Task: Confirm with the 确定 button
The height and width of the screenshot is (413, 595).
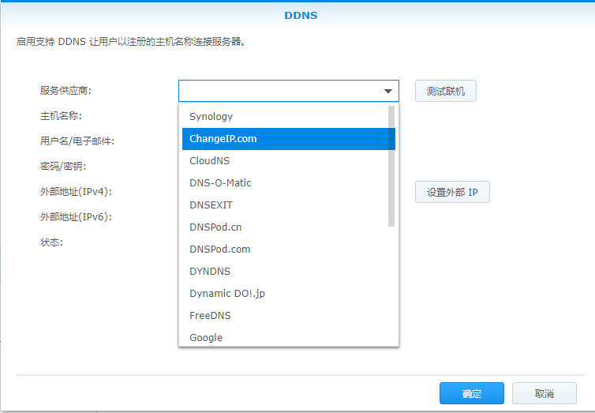Action: [472, 393]
